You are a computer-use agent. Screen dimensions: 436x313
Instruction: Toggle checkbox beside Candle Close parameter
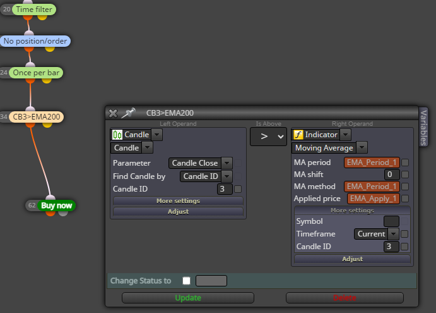pos(238,163)
